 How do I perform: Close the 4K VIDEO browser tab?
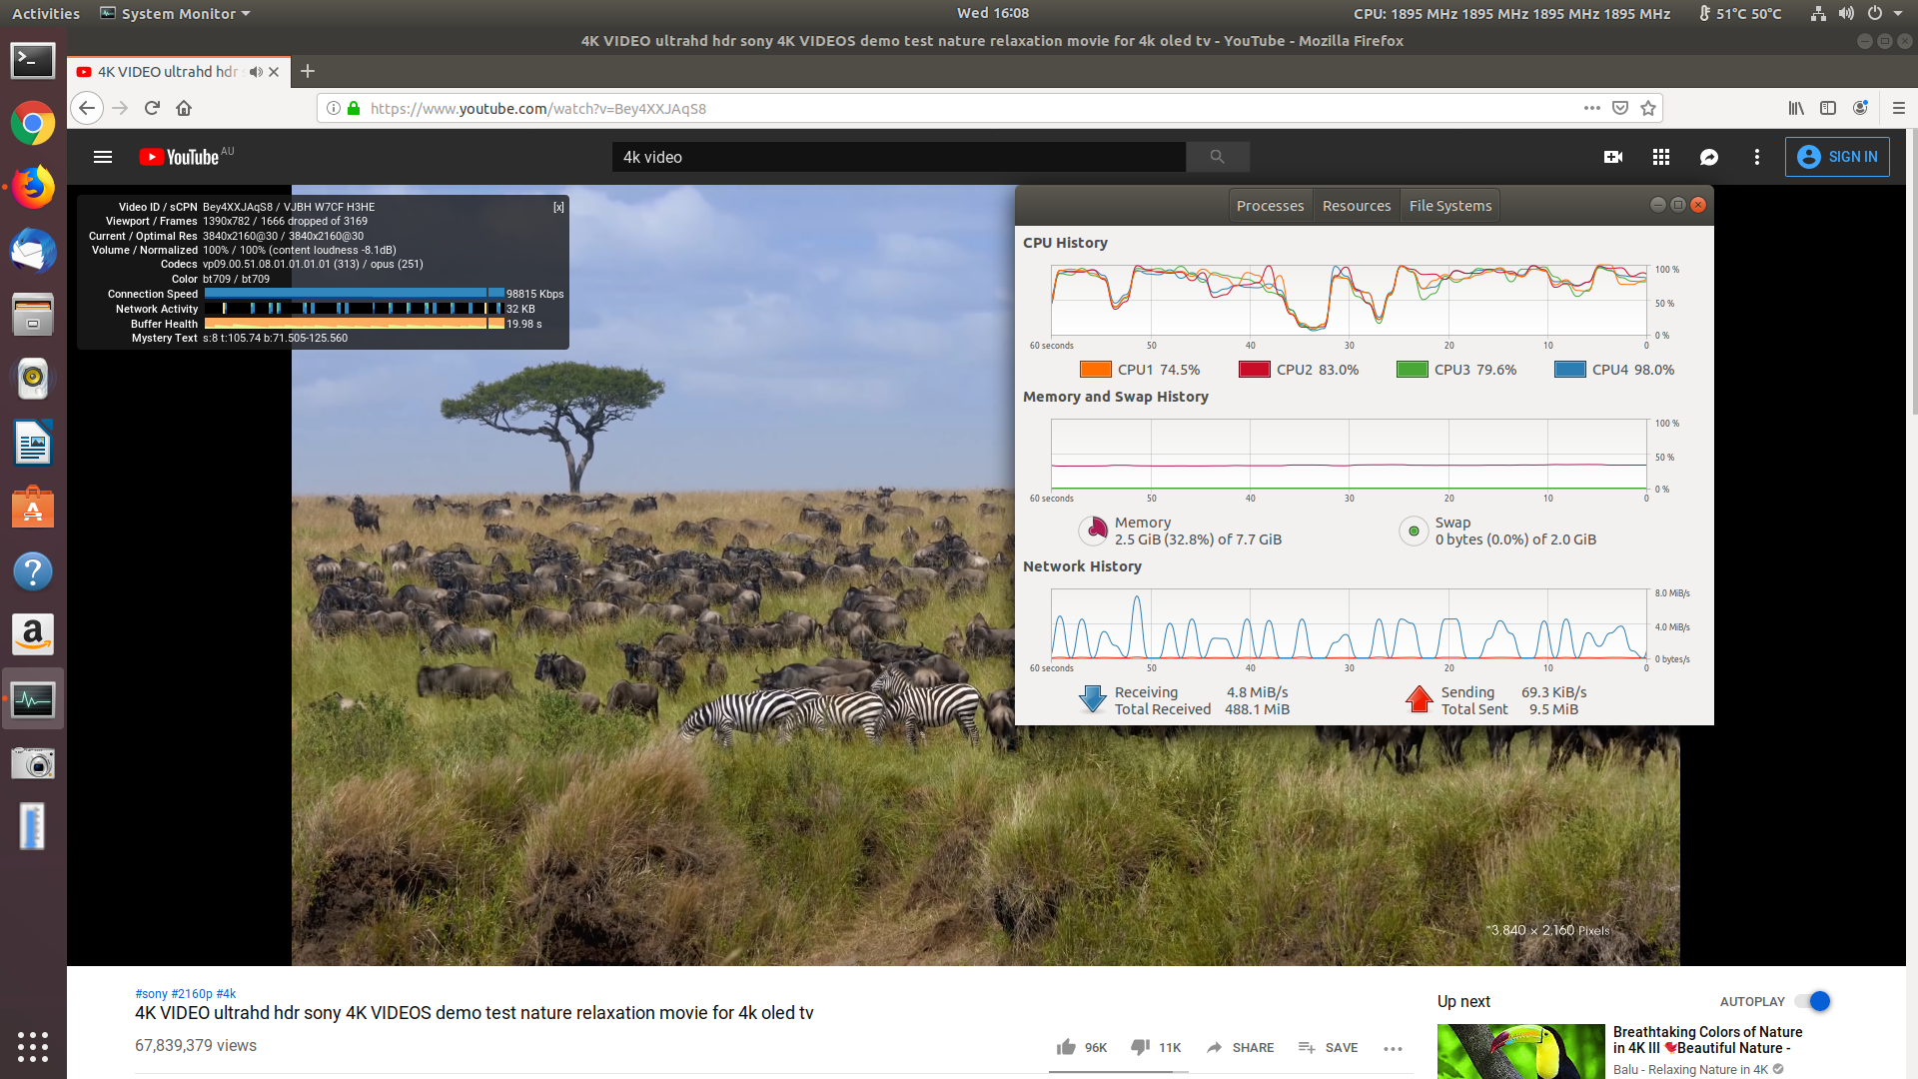[x=274, y=72]
